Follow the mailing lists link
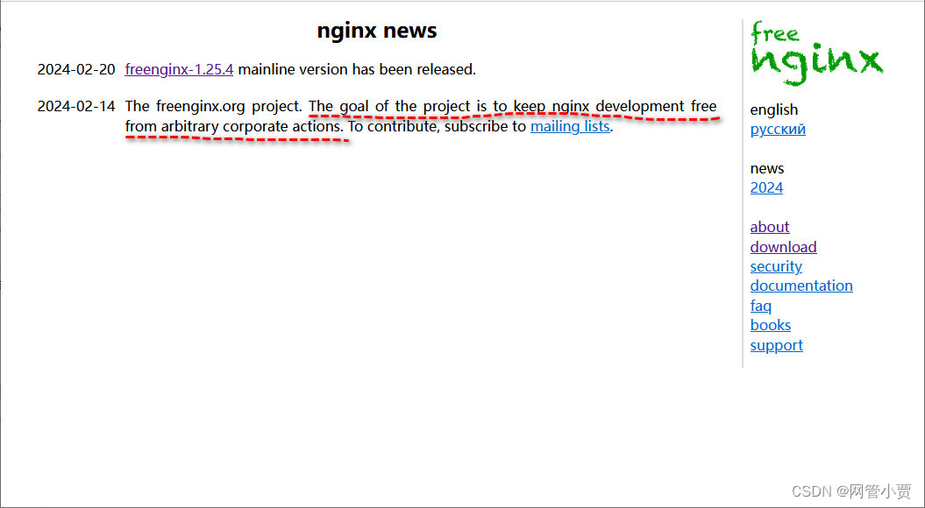This screenshot has height=508, width=925. tap(570, 126)
